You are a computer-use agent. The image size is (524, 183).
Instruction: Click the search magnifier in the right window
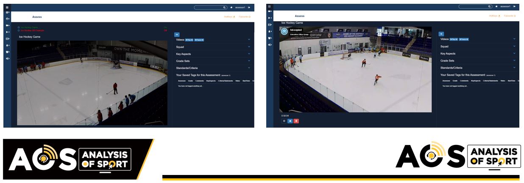coord(489,6)
